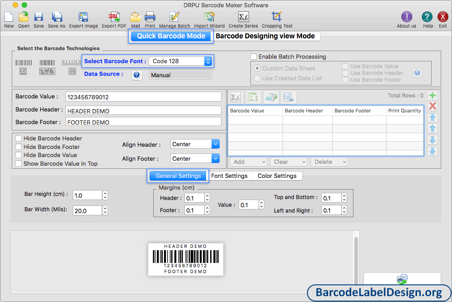Click Export Image toolbar icon

[83, 17]
